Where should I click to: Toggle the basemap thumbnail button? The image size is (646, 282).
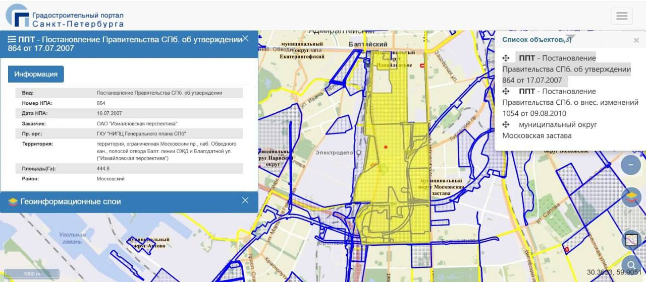pyautogui.click(x=631, y=240)
